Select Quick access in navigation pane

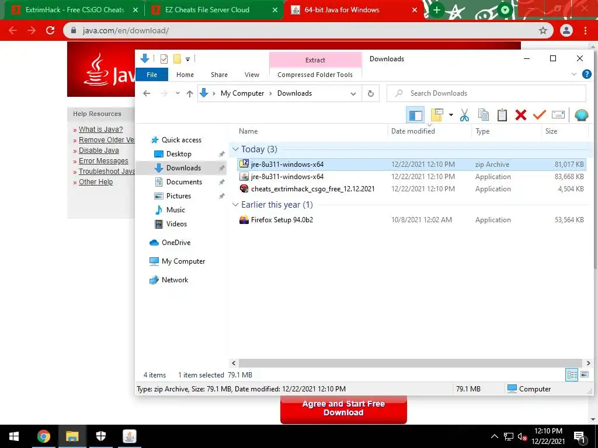(x=181, y=140)
